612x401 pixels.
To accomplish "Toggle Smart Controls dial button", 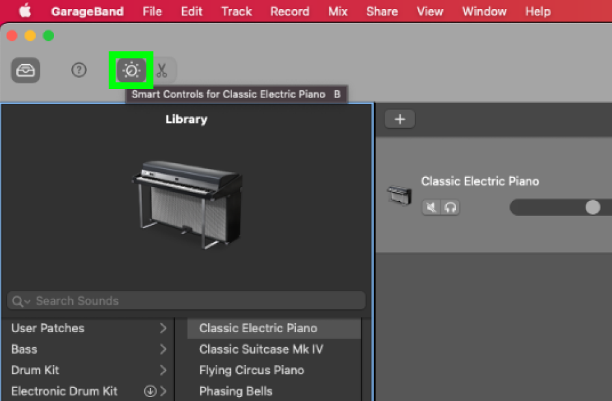I will (131, 70).
